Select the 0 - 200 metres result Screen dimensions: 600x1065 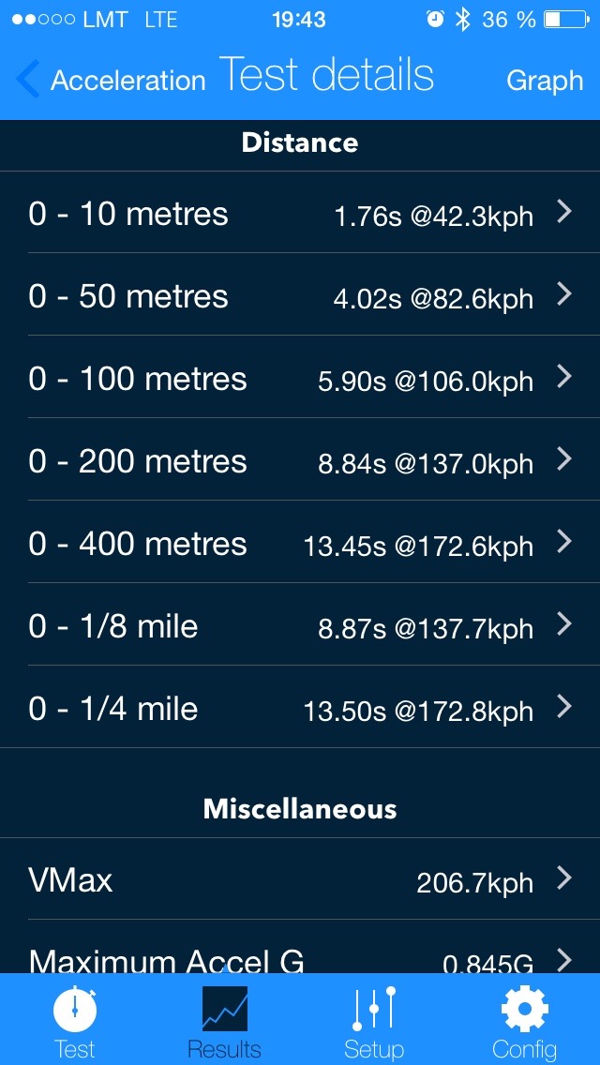click(300, 459)
